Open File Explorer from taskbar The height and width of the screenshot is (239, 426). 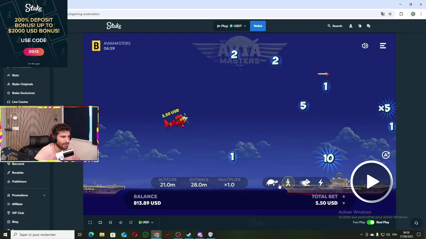pos(102,235)
